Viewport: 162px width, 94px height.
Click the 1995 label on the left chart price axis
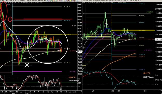80,4
